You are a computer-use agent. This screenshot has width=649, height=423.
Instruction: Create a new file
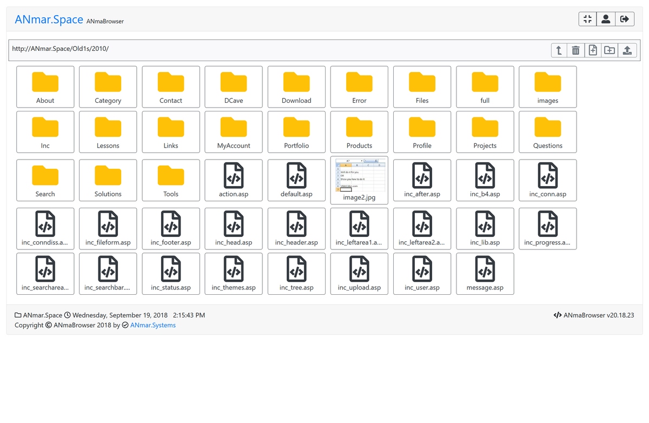[x=593, y=50]
